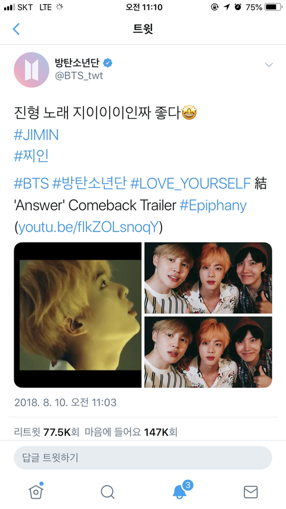Viewport: 286px width, 509px height.
Task: Tap the blue verified badge
Action: [107, 63]
